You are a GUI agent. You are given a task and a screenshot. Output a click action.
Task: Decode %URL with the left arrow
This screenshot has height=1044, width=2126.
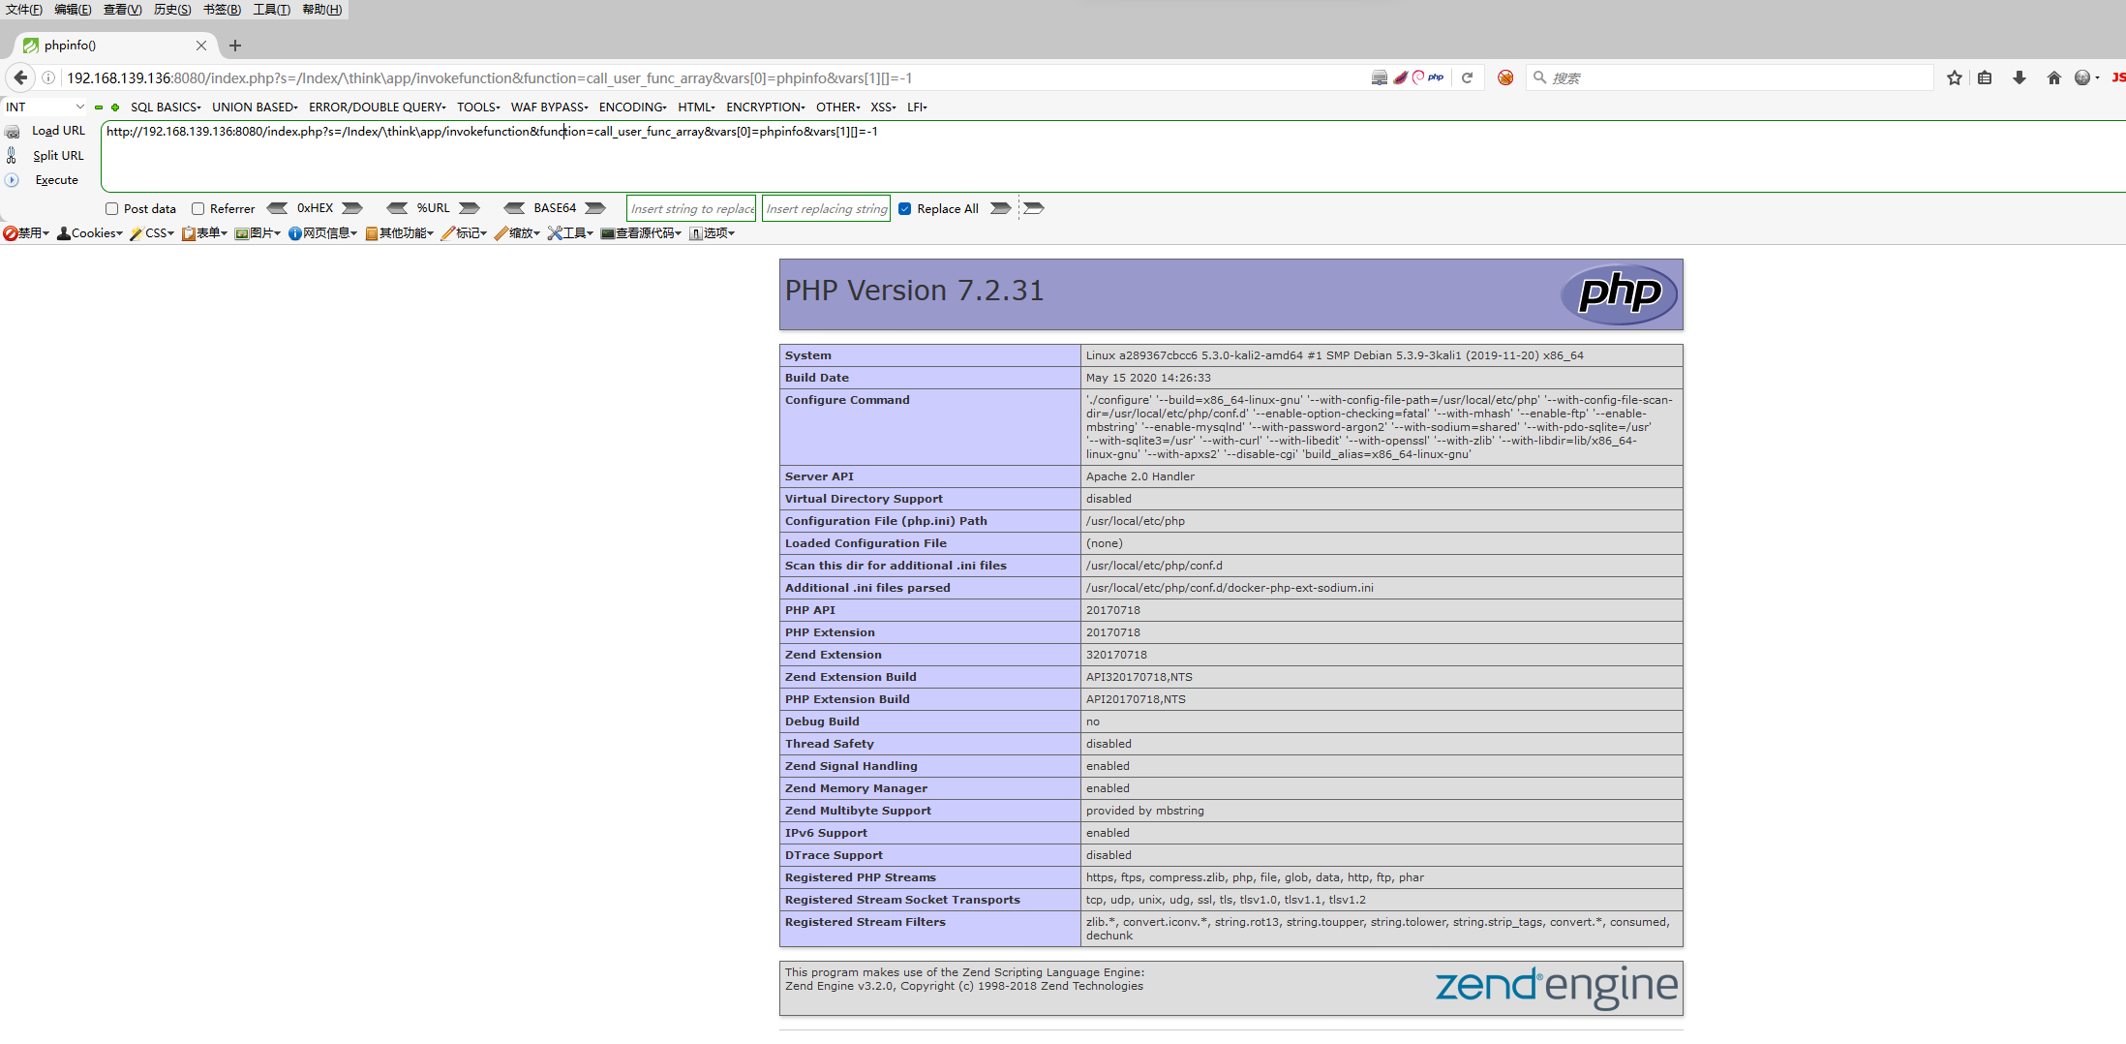coord(397,208)
